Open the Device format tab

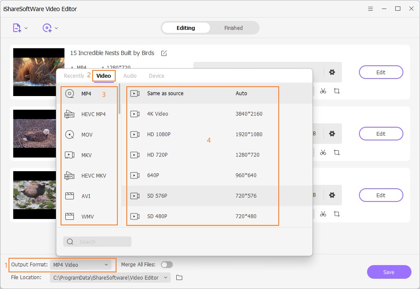(156, 76)
